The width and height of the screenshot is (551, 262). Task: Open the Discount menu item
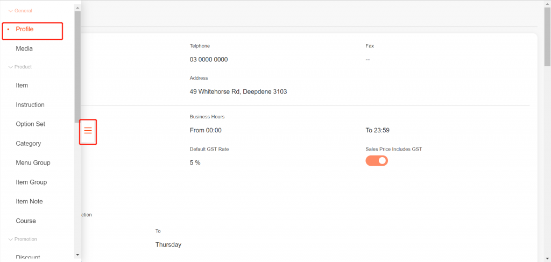click(28, 257)
